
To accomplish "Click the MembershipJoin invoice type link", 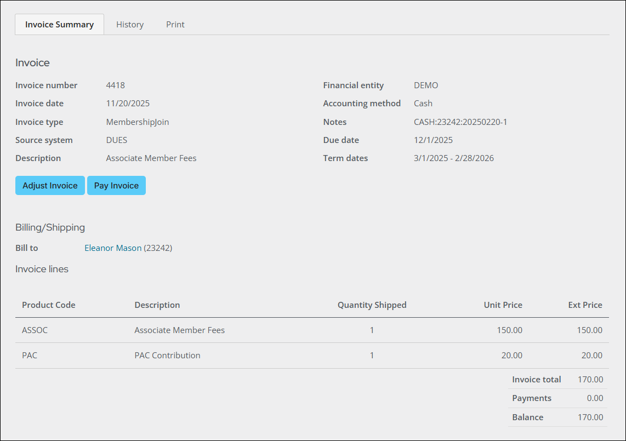I will coord(137,122).
